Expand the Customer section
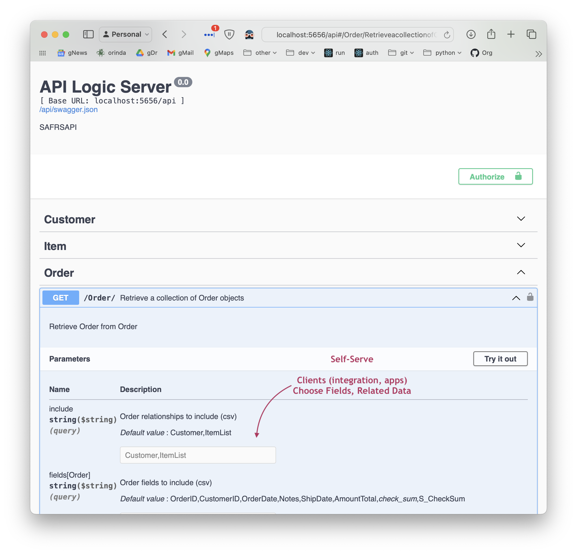The height and width of the screenshot is (554, 577). click(521, 219)
